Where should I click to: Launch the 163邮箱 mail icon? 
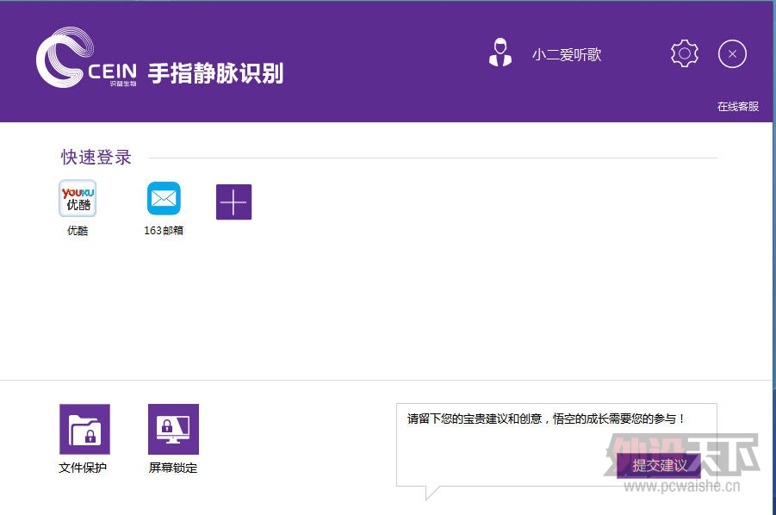(164, 198)
